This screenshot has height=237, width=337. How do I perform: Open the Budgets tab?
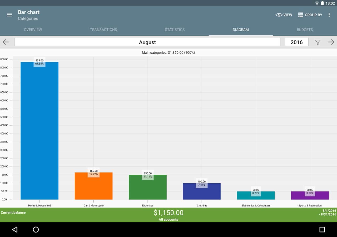[x=305, y=30]
